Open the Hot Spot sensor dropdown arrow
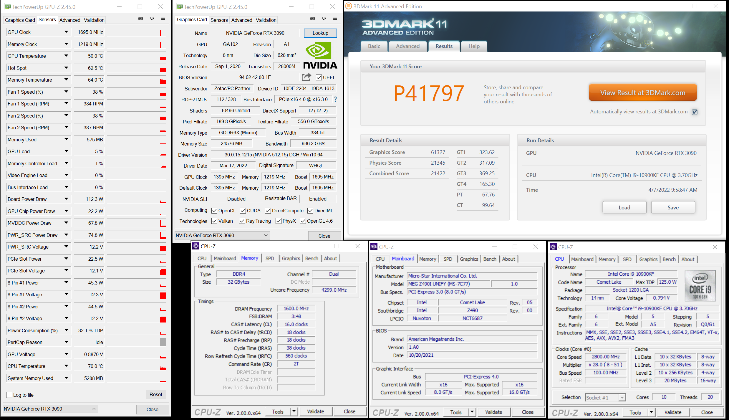 [x=66, y=68]
